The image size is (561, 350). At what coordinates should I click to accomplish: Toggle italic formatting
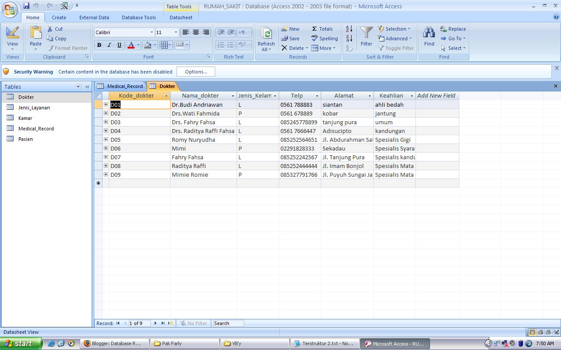pyautogui.click(x=109, y=45)
